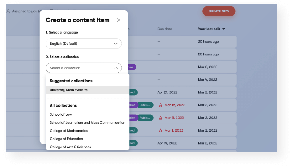Collapse the Select a collection chevron
The image size is (295, 166).
(115, 68)
